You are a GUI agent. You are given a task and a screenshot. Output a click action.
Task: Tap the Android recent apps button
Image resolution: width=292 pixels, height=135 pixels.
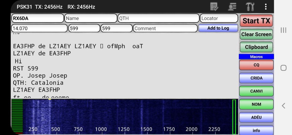click(x=283, y=30)
